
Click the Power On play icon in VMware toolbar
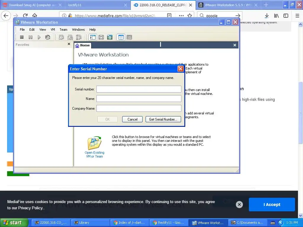[39, 37]
